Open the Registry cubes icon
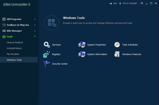 47,54
